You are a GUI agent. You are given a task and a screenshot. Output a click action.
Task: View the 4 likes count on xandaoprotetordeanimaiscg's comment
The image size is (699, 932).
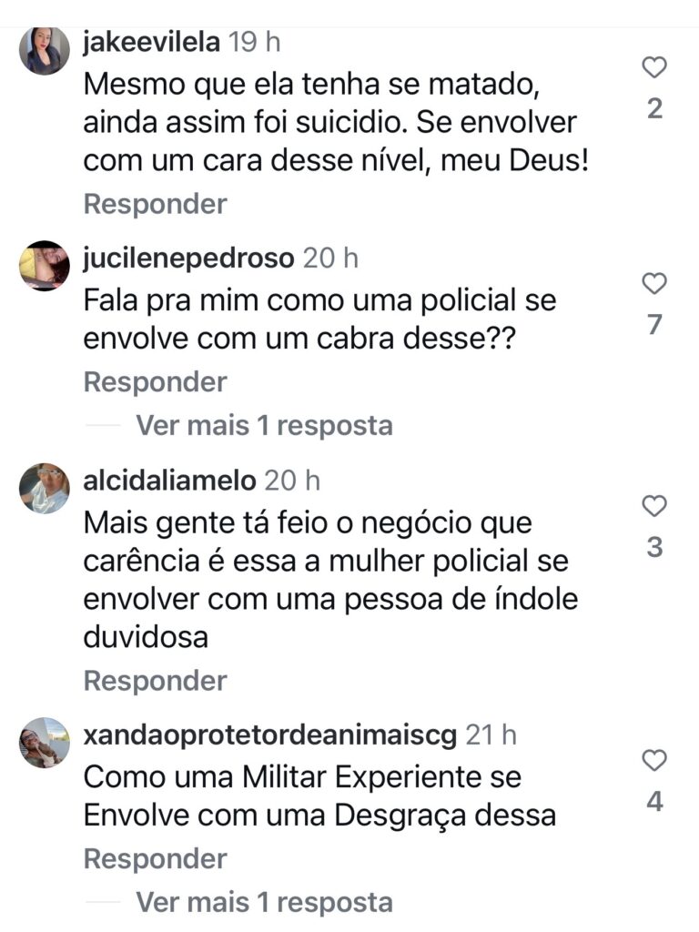coord(654,803)
